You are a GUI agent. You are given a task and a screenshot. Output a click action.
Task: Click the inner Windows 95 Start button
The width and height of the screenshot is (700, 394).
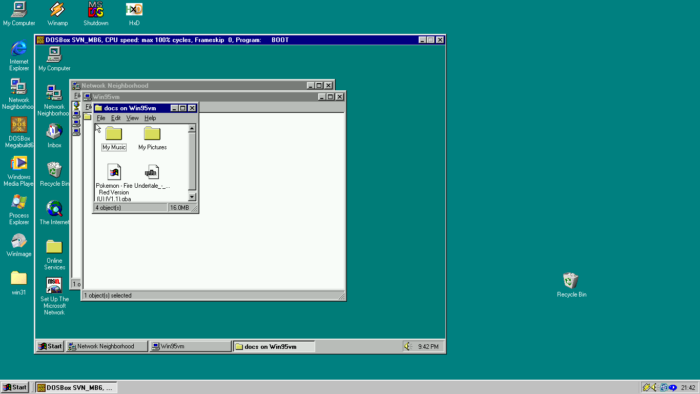(x=50, y=346)
